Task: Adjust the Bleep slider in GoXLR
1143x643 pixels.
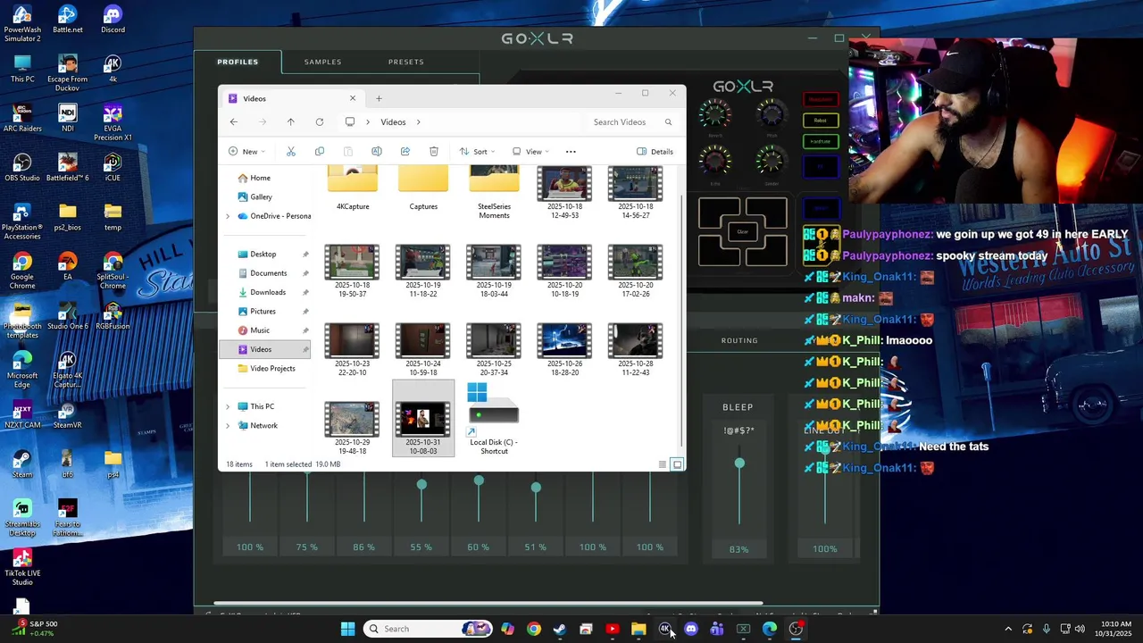Action: tap(739, 463)
